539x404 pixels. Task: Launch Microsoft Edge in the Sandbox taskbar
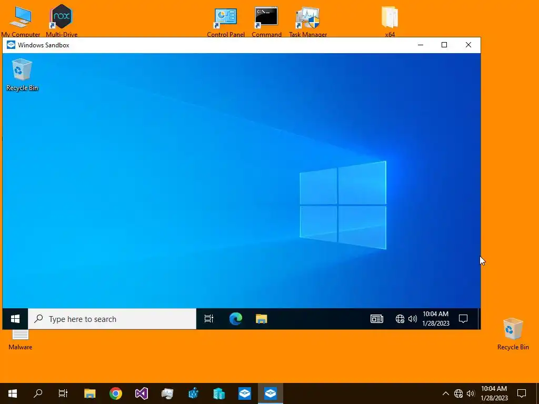click(236, 319)
